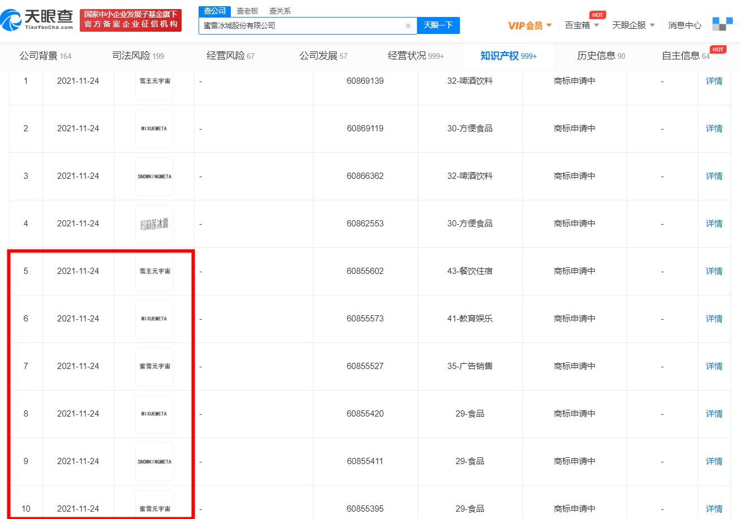Click SNOWKINGMETA trademark image in row 3

pos(154,176)
